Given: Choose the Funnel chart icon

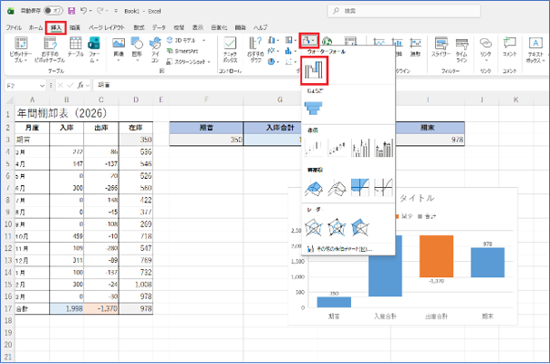Looking at the screenshot, I should click(313, 108).
